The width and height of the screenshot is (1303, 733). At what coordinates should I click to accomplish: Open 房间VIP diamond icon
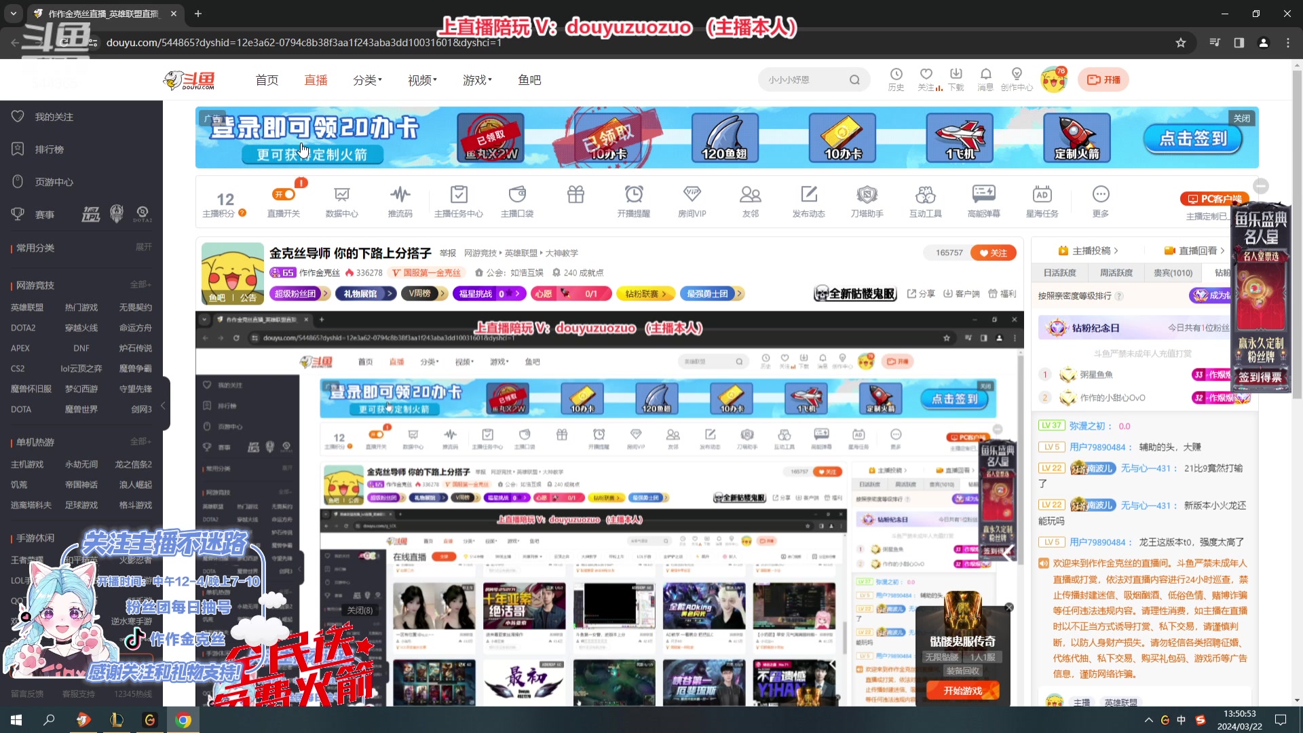click(x=692, y=202)
